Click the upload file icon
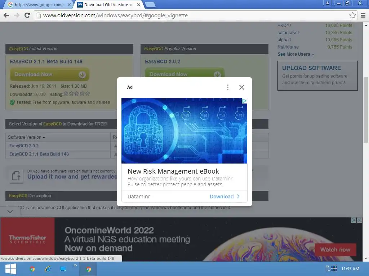369x276 pixels. click(x=16, y=176)
